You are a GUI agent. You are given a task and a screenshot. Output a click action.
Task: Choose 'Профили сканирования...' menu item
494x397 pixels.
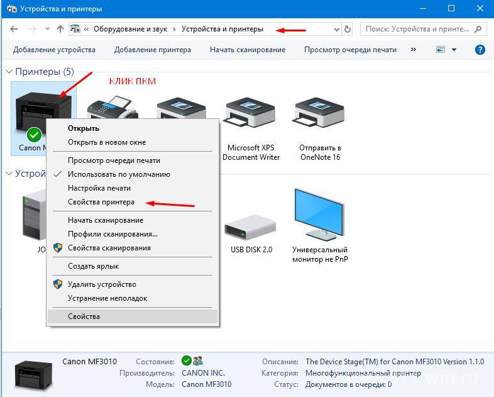click(133, 234)
